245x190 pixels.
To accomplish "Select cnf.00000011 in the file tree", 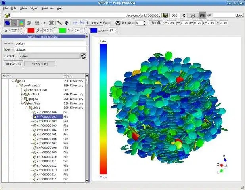I will (47, 161).
